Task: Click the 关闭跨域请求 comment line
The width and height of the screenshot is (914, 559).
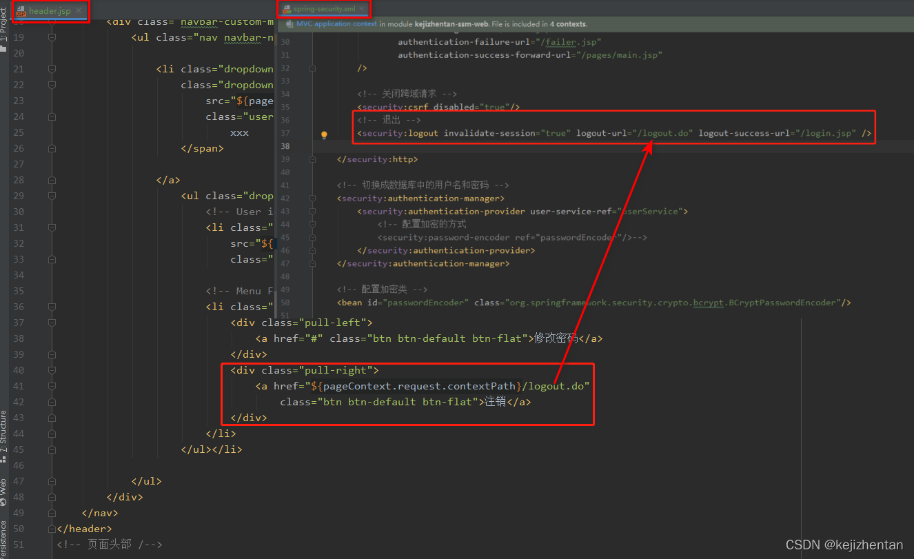Action: 407,94
